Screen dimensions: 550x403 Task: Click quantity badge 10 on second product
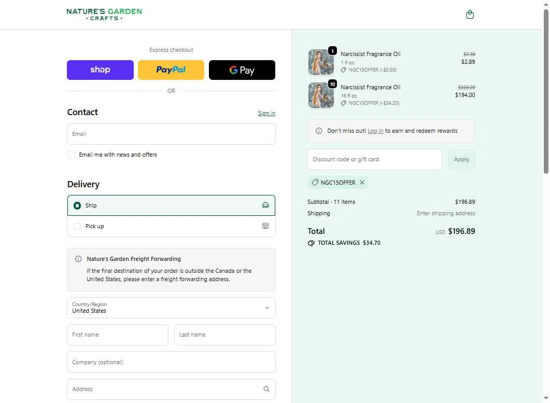[332, 84]
